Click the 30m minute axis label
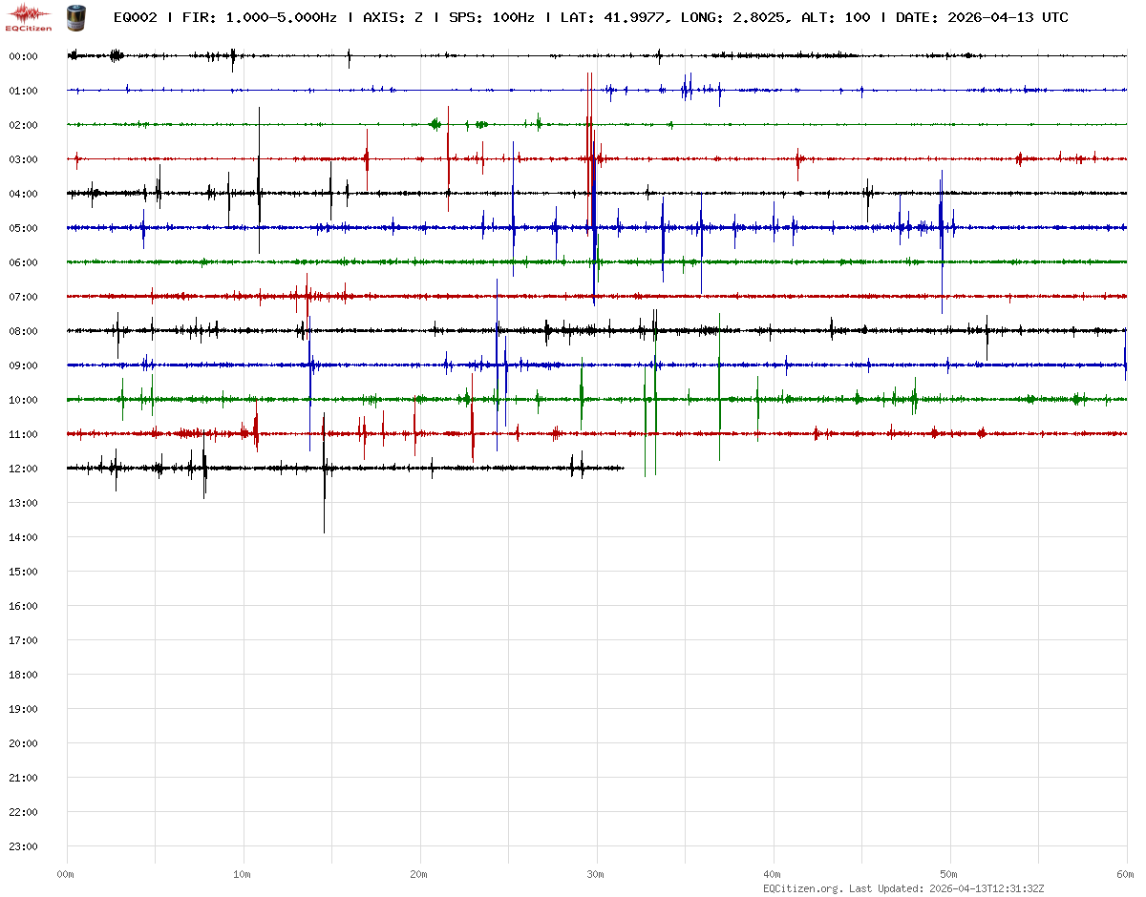 [596, 874]
